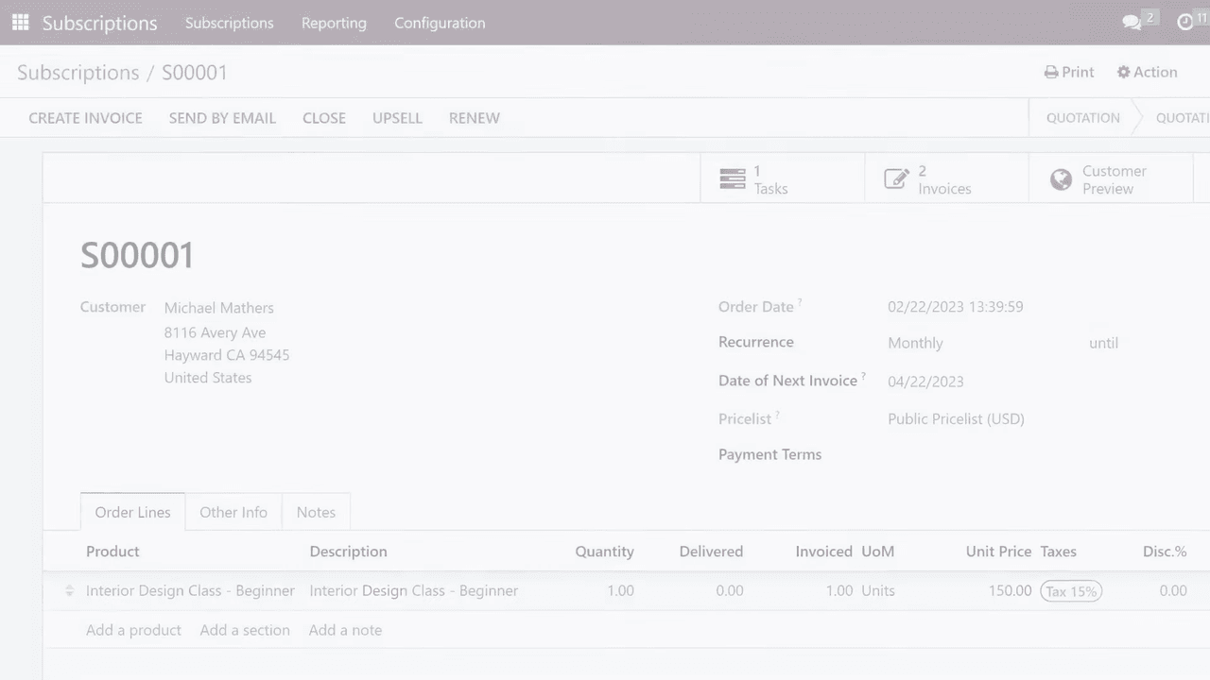
Task: Click the Tax 15% tag
Action: (1071, 591)
